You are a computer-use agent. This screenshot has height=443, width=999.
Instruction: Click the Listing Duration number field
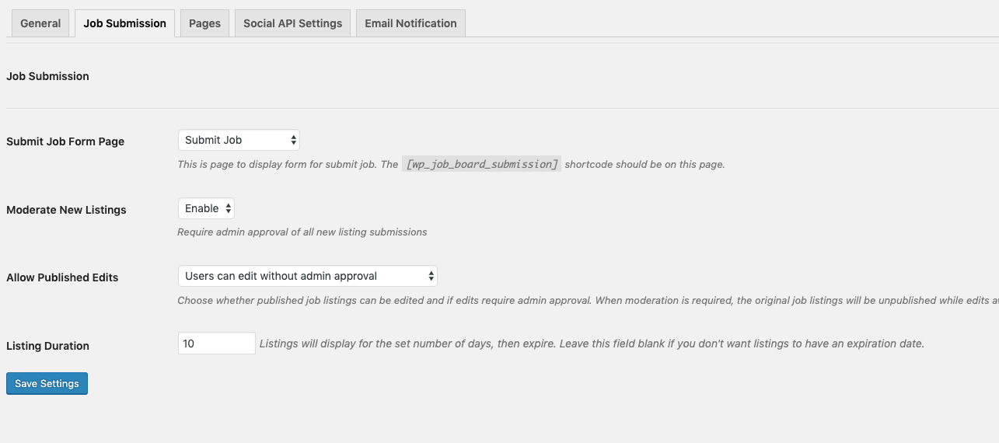coord(216,344)
